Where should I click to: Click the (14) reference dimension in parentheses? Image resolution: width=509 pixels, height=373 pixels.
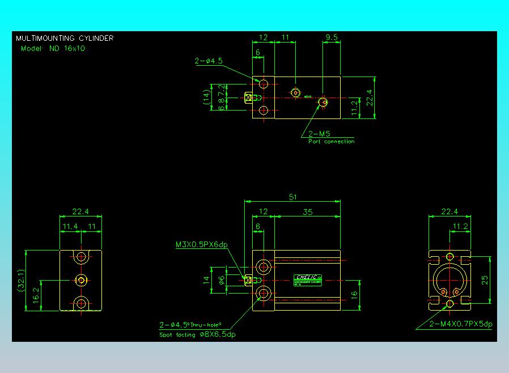pos(206,97)
